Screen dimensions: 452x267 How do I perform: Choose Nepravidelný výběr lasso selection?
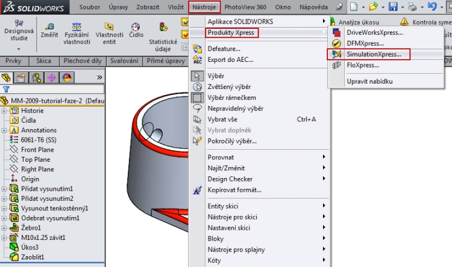(236, 108)
